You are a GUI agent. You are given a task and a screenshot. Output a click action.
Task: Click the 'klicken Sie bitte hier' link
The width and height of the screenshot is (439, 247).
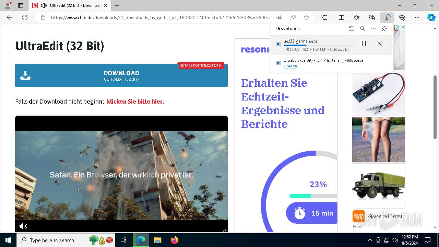(x=135, y=102)
